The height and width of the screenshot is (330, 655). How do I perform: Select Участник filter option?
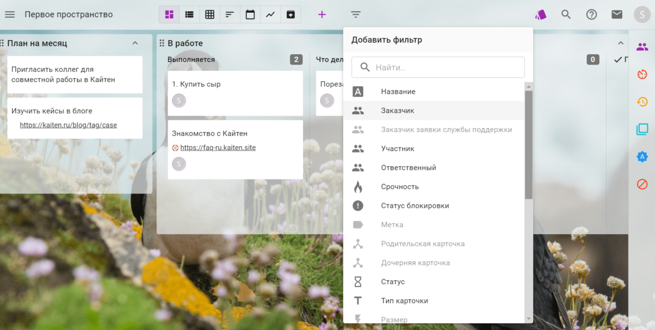(x=434, y=148)
